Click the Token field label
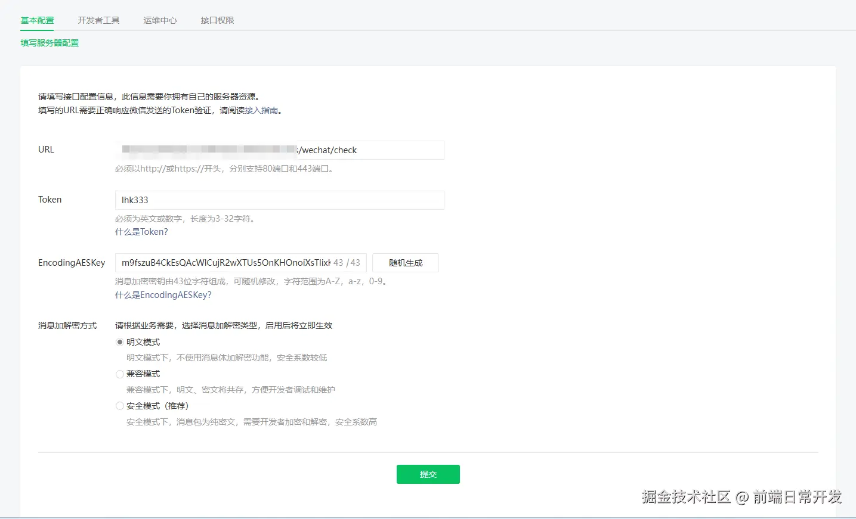 pos(50,200)
